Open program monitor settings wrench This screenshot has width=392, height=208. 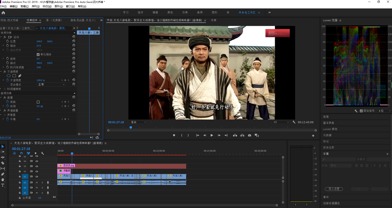pos(294,122)
